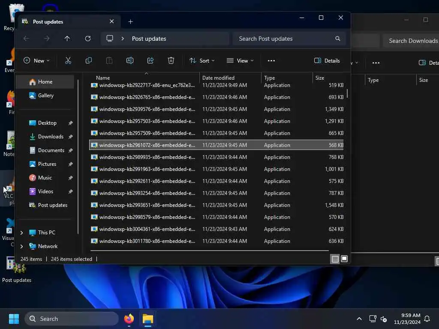Close the Post updates tab

click(x=112, y=21)
